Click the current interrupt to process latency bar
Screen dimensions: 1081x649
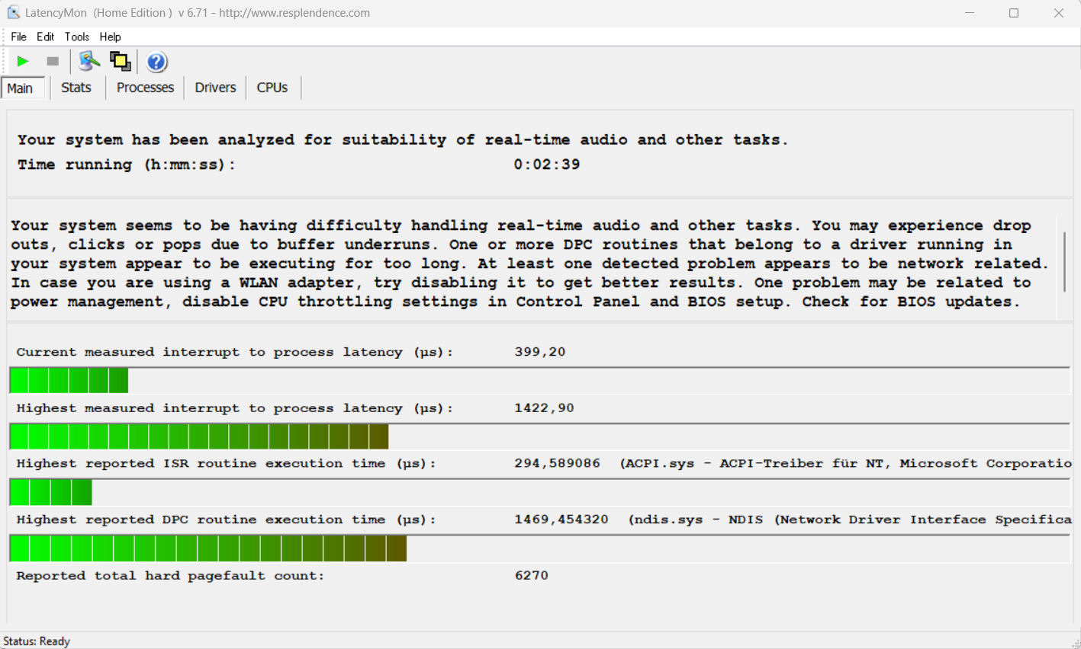click(x=539, y=380)
